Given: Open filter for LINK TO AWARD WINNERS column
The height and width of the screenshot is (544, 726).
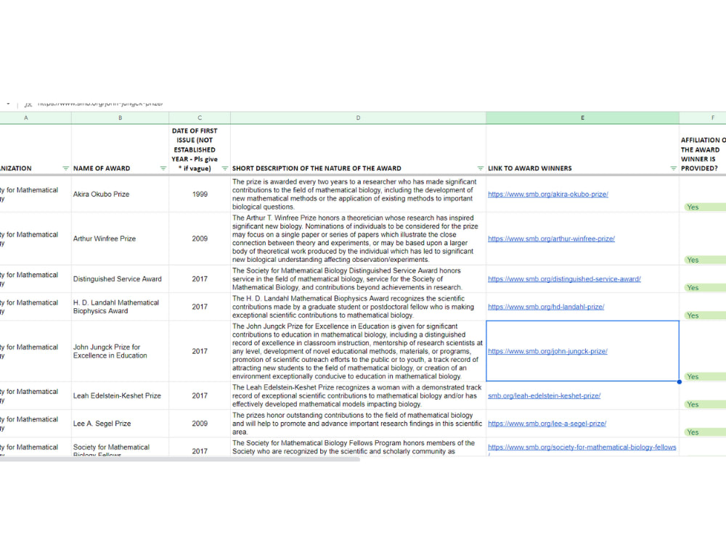Looking at the screenshot, I should pyautogui.click(x=673, y=168).
